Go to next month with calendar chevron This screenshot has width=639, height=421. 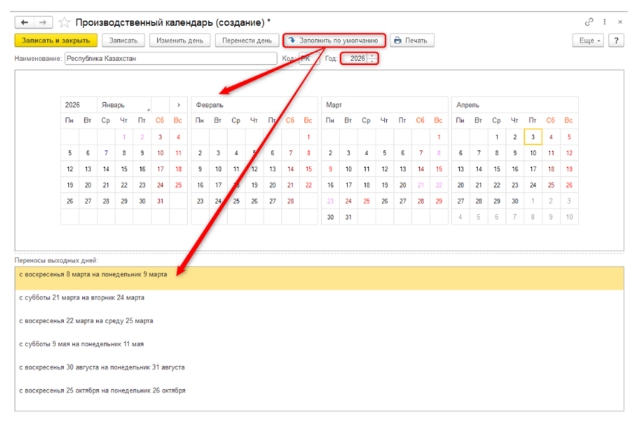[x=178, y=105]
